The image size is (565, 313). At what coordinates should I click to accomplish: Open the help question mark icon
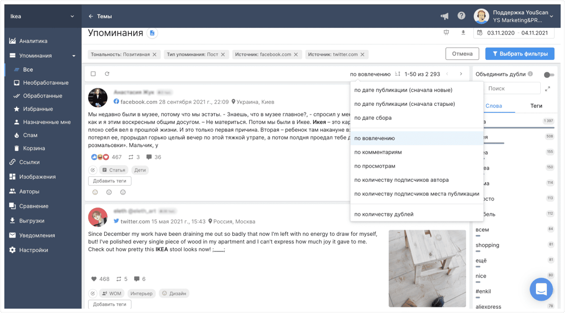pyautogui.click(x=461, y=16)
